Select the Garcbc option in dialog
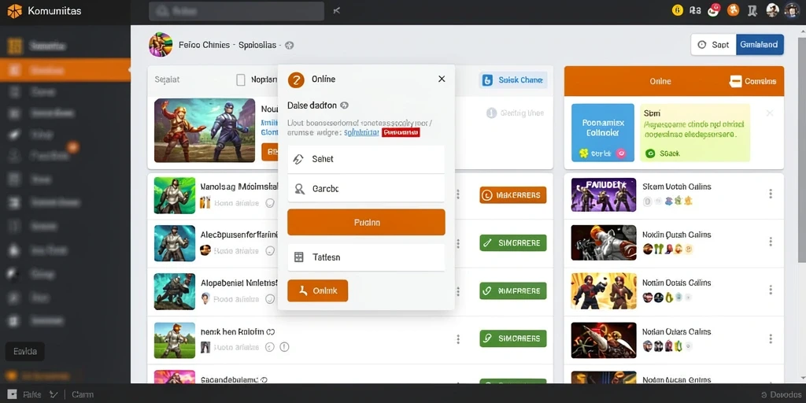This screenshot has width=806, height=403. (366, 189)
